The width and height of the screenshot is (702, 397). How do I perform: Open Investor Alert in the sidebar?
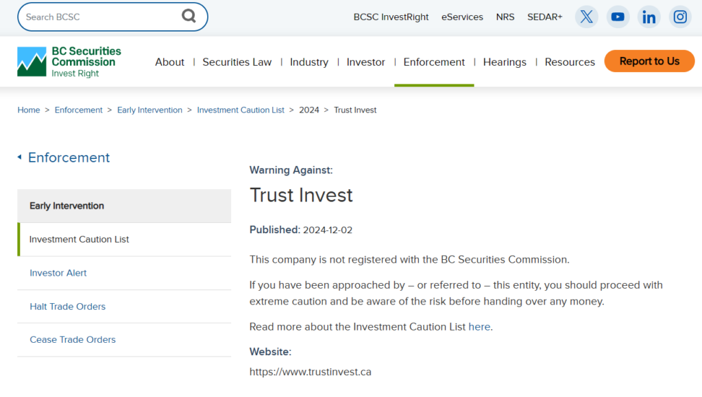(124, 273)
